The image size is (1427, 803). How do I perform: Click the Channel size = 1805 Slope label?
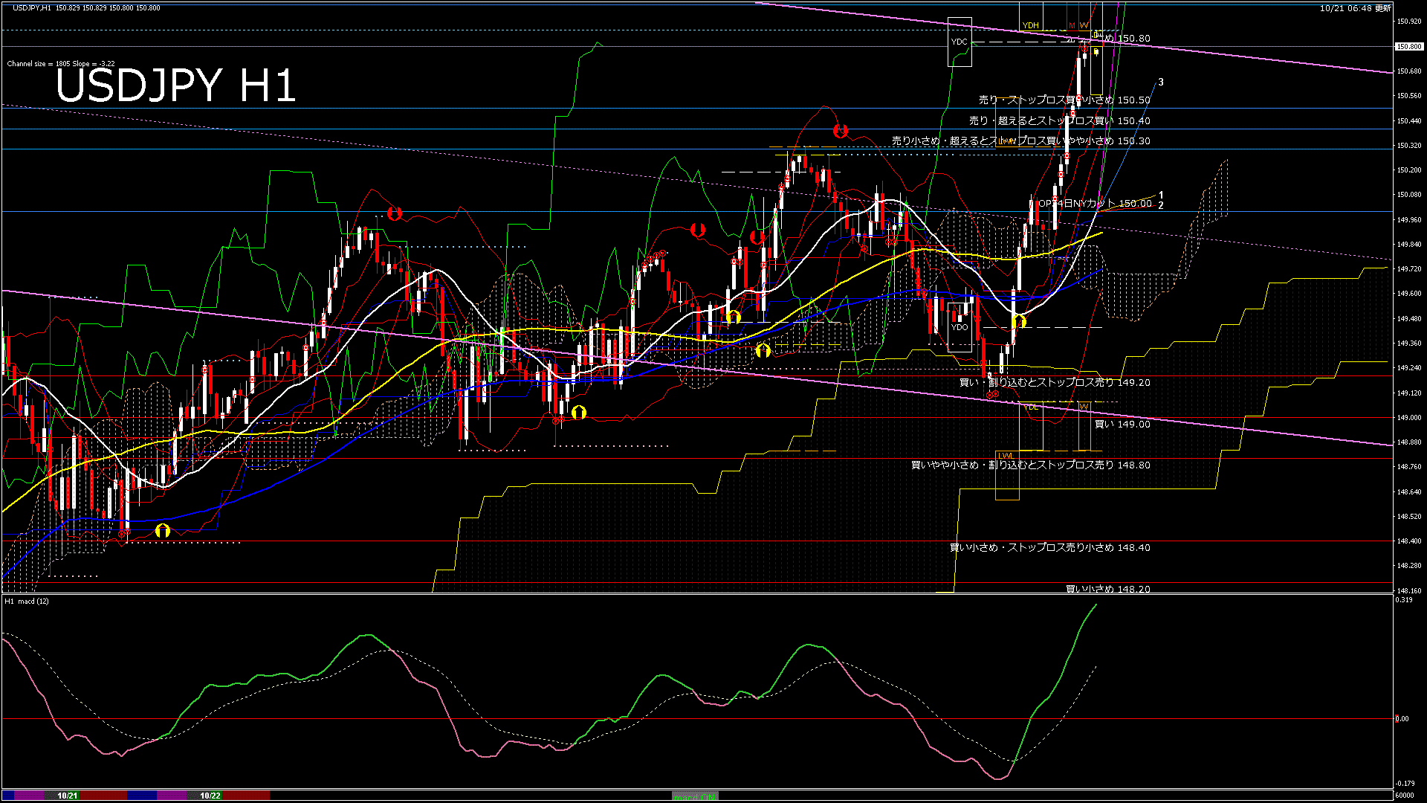[61, 64]
